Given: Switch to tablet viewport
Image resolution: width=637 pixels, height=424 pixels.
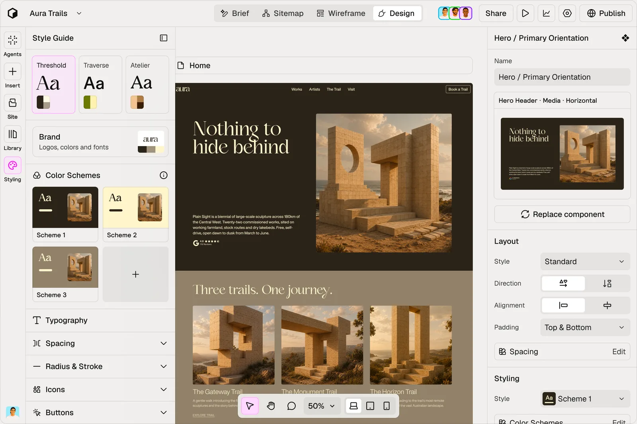Looking at the screenshot, I should pos(370,406).
